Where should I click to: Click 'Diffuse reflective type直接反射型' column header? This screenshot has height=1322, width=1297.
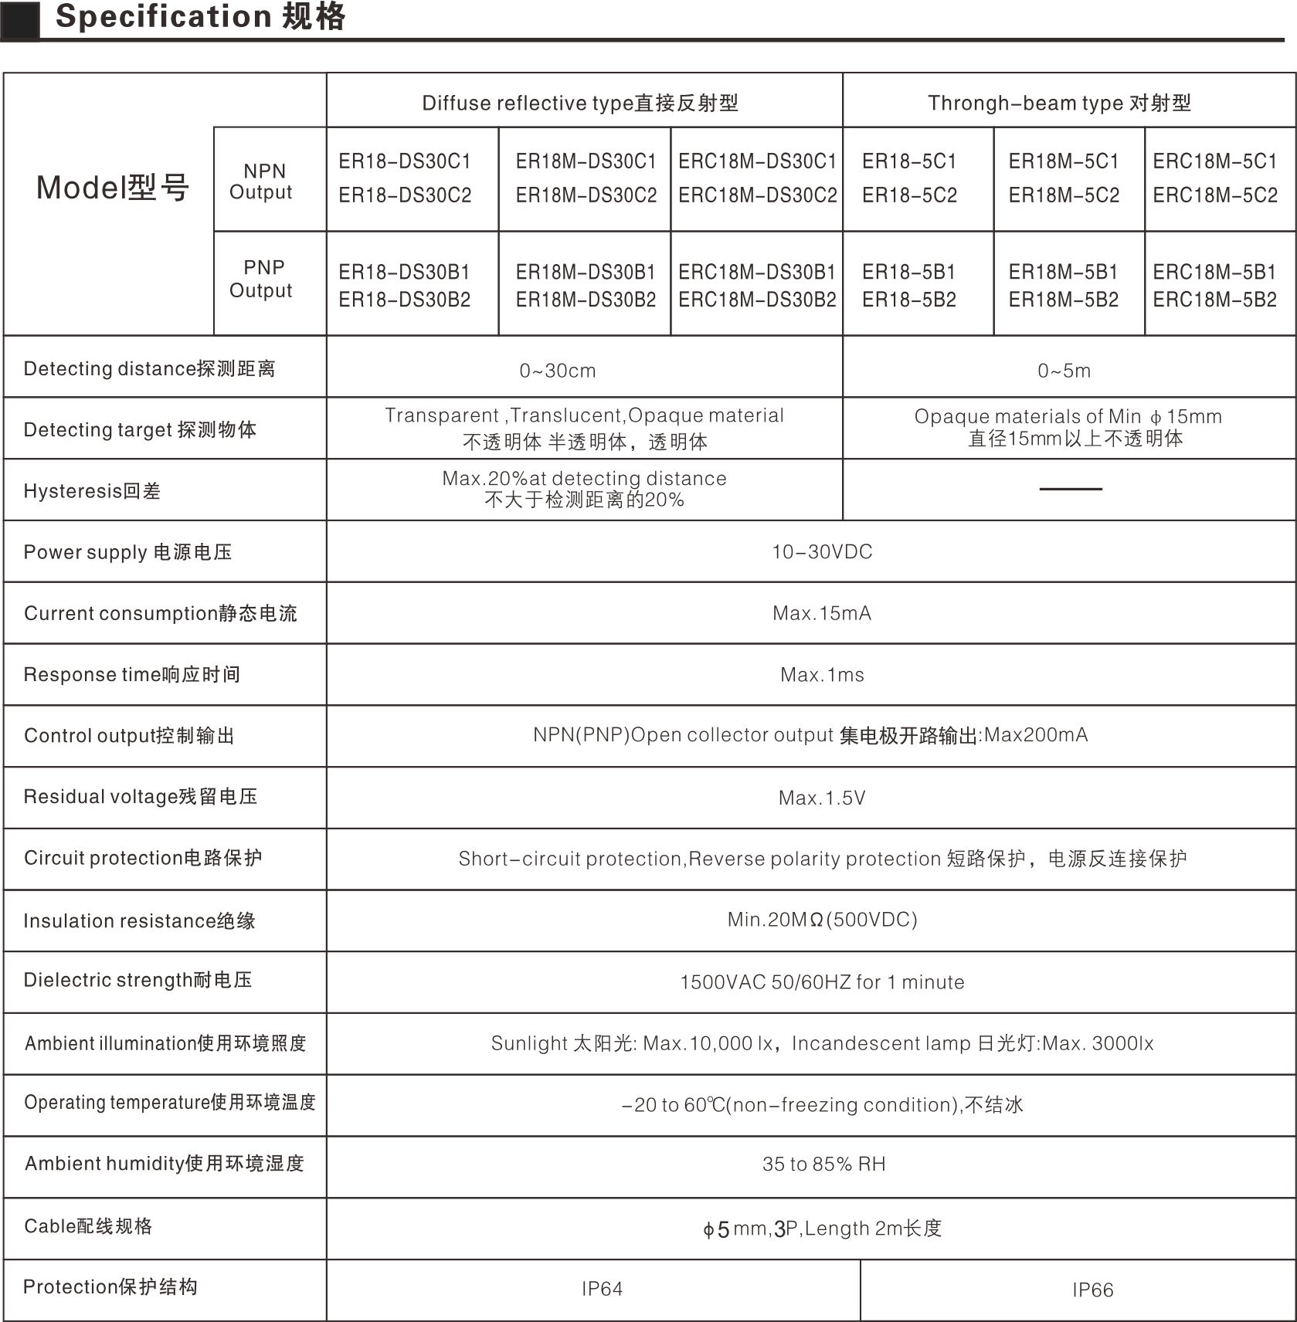580,103
